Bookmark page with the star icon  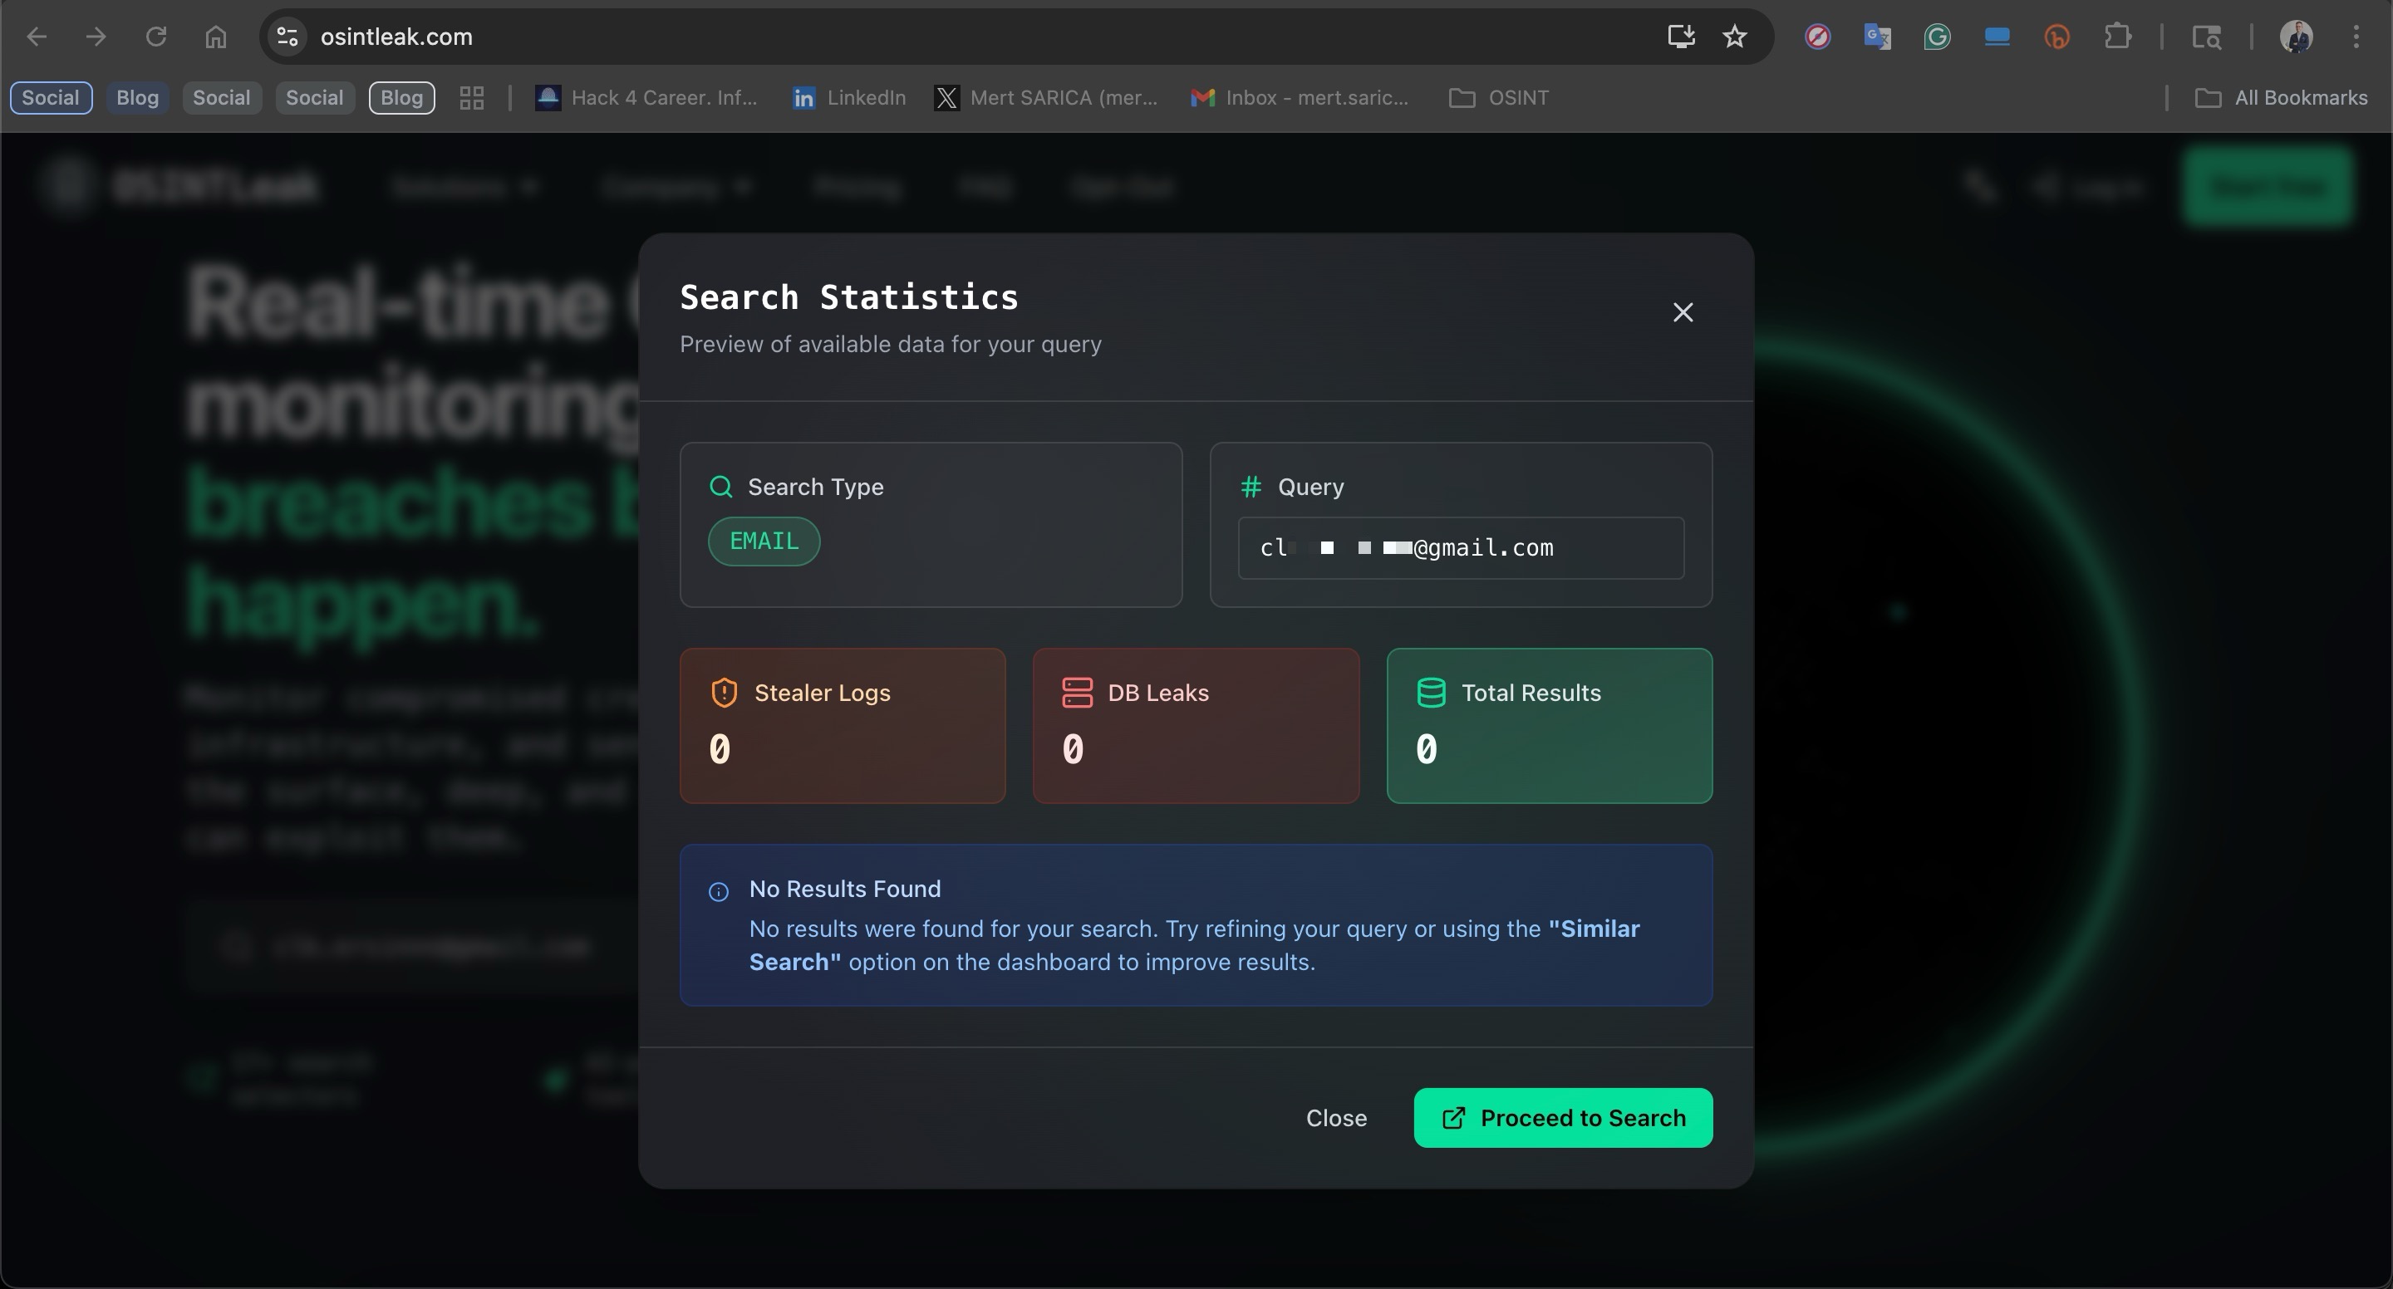tap(1734, 37)
